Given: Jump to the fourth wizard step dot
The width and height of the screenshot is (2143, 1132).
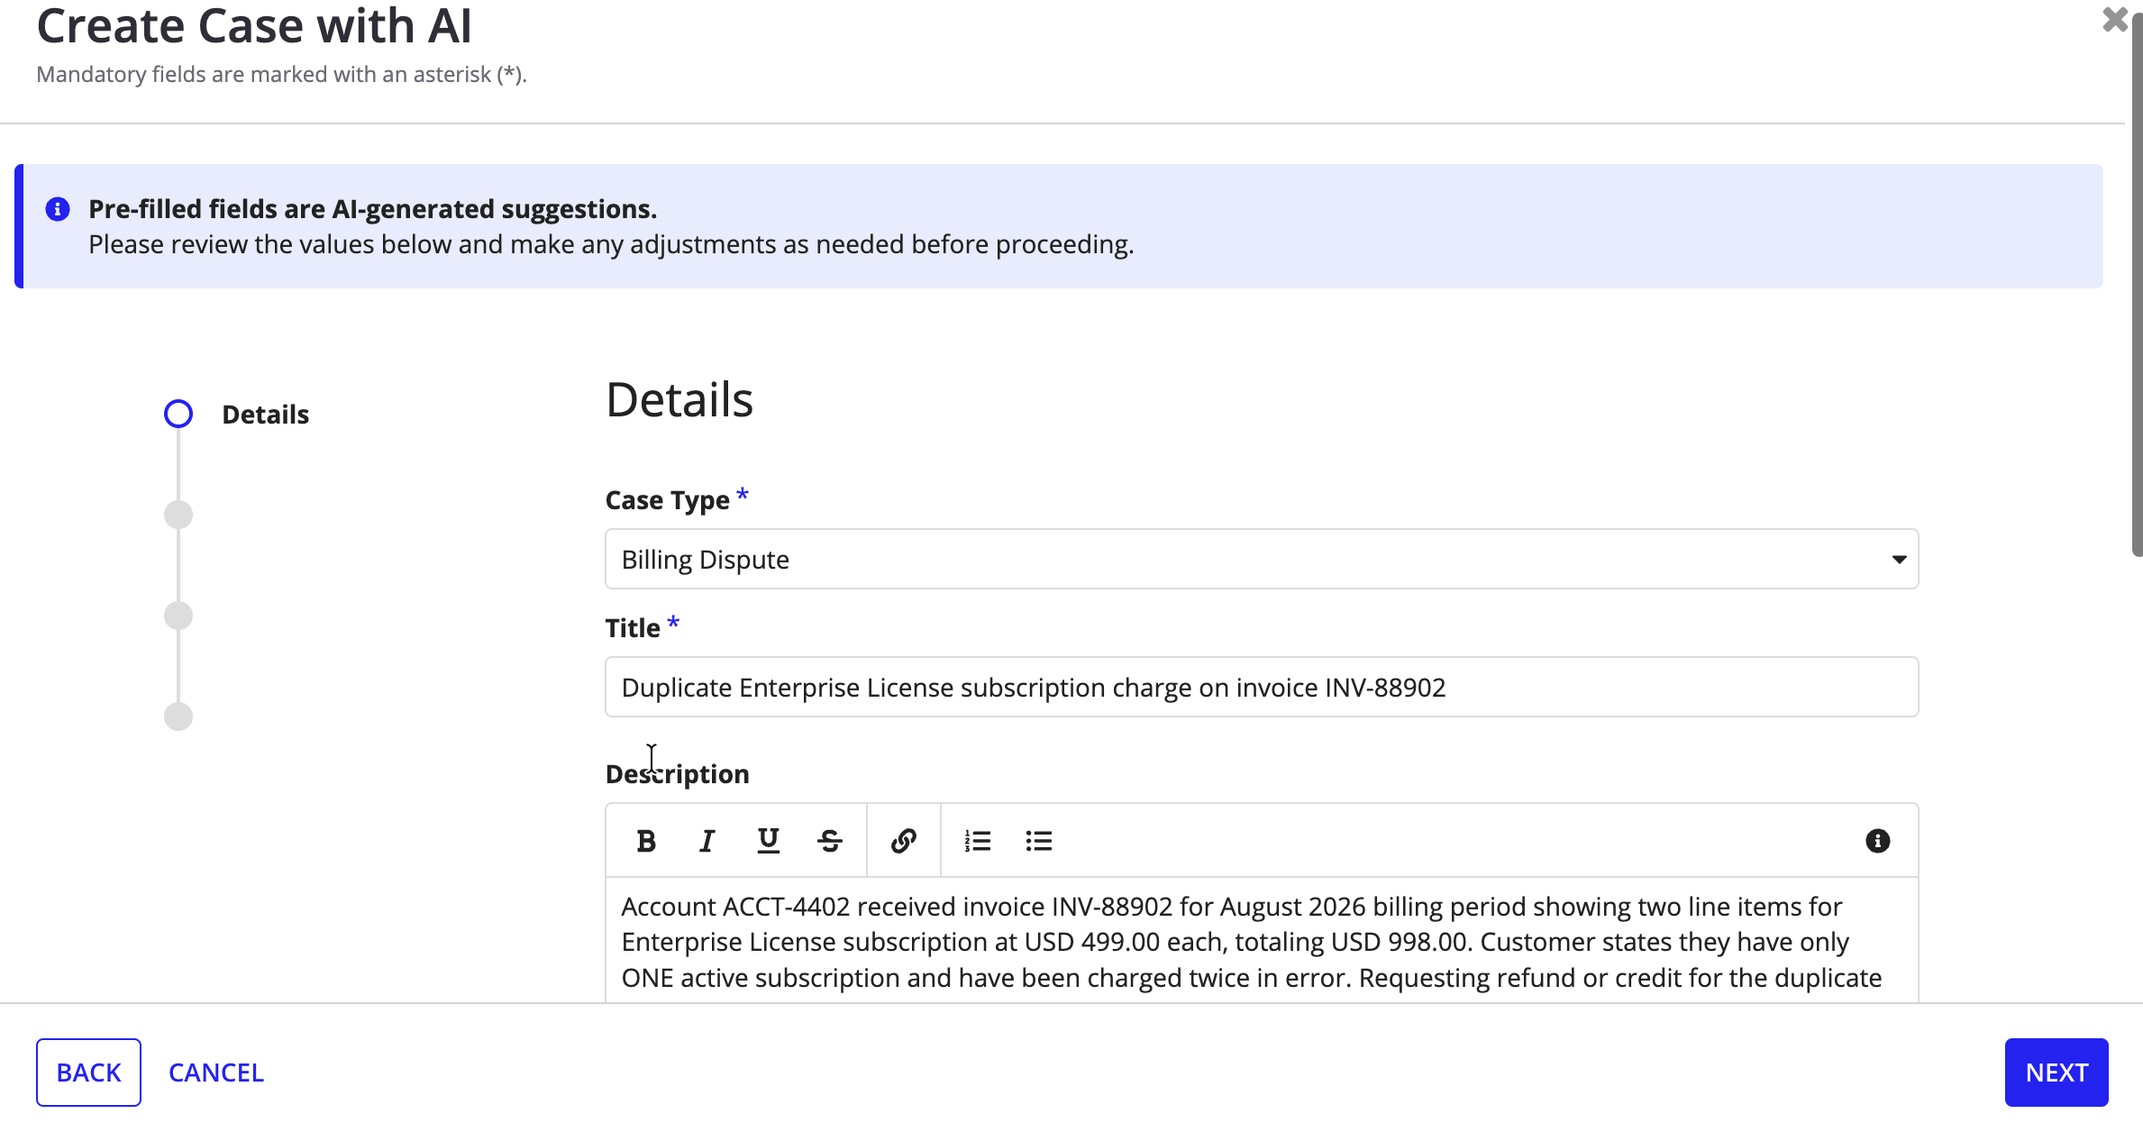Looking at the screenshot, I should [x=178, y=717].
